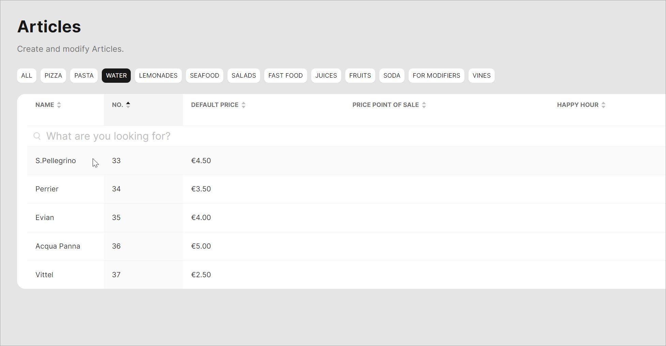
Task: Click the No. column sort arrow
Action: click(x=128, y=105)
